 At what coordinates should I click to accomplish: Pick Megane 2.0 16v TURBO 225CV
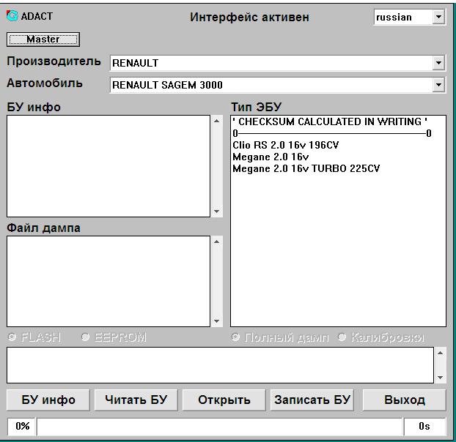click(306, 168)
